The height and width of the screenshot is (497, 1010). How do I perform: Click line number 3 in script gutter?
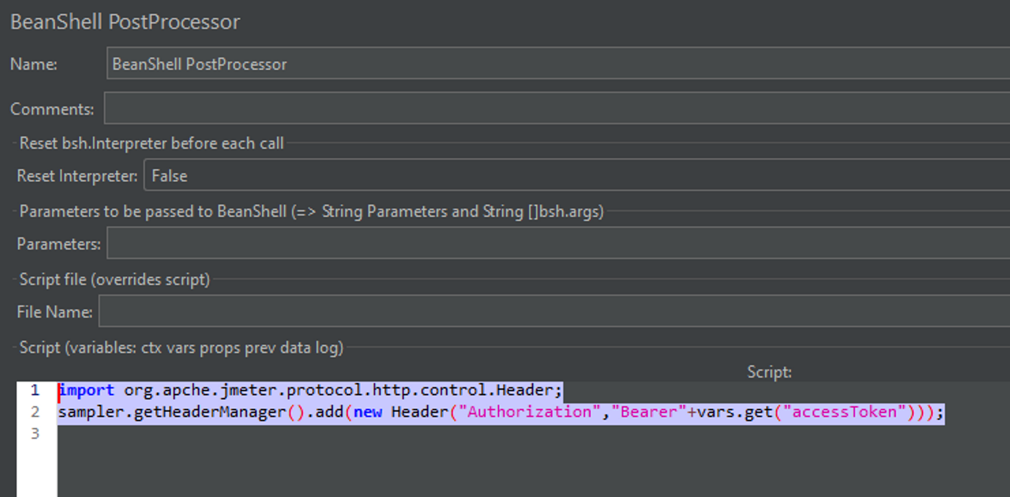click(x=35, y=434)
